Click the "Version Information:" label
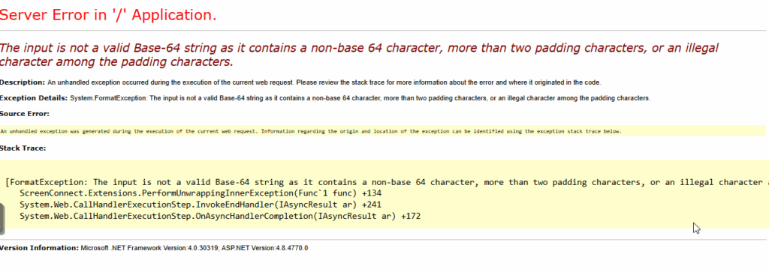 click(39, 248)
